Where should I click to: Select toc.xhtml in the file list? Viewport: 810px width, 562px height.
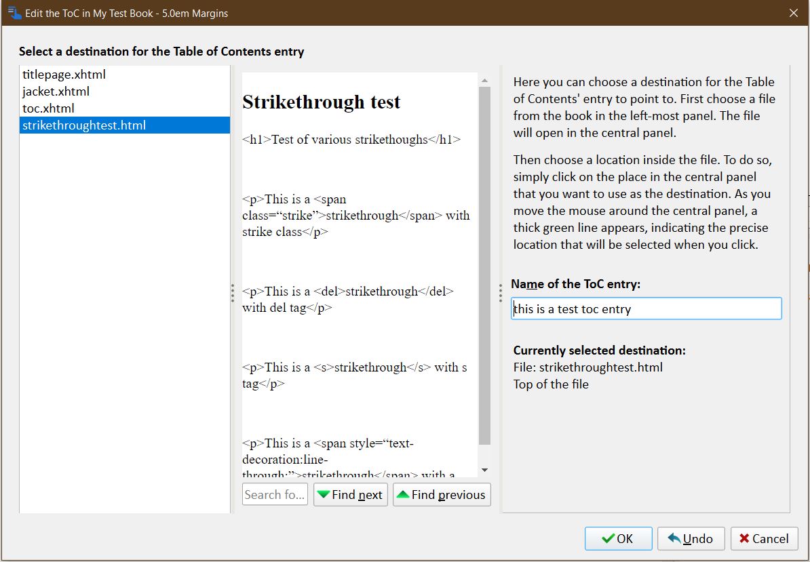[125, 108]
